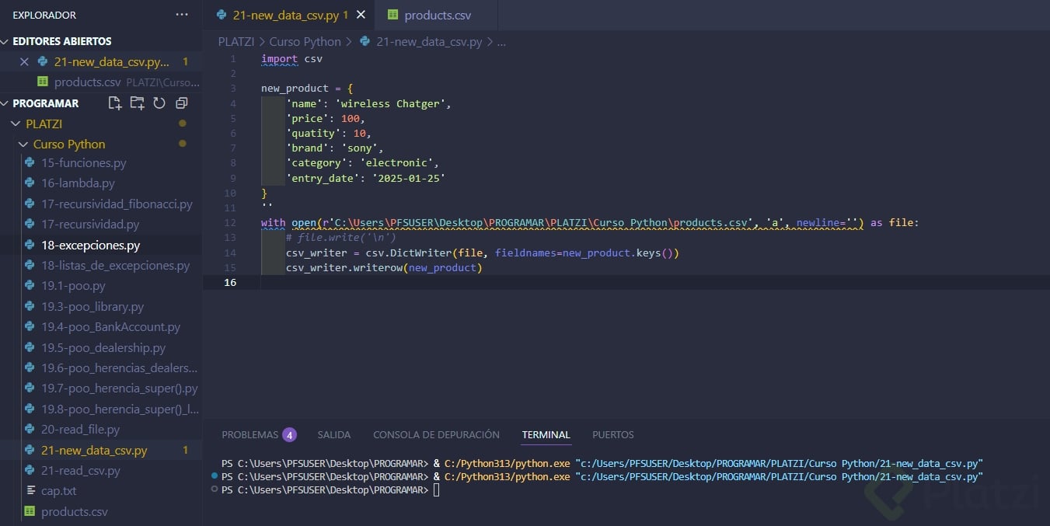The image size is (1050, 526).
Task: Collapse the PLATZI folder
Action: [x=44, y=124]
